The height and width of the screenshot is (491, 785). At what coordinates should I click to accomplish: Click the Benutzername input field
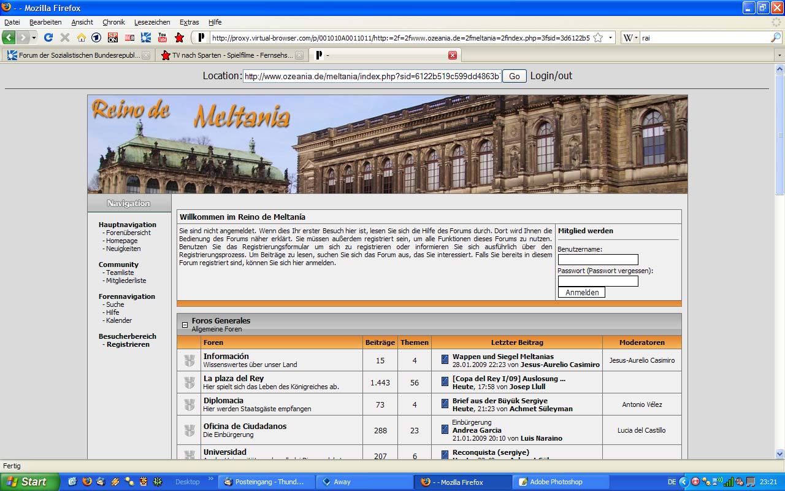(x=598, y=260)
